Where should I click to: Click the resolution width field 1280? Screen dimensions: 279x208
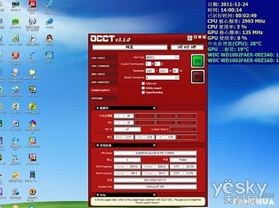tap(150, 71)
